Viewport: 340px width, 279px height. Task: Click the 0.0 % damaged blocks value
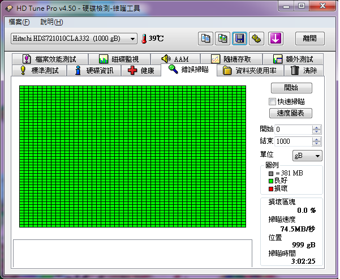pos(307,210)
